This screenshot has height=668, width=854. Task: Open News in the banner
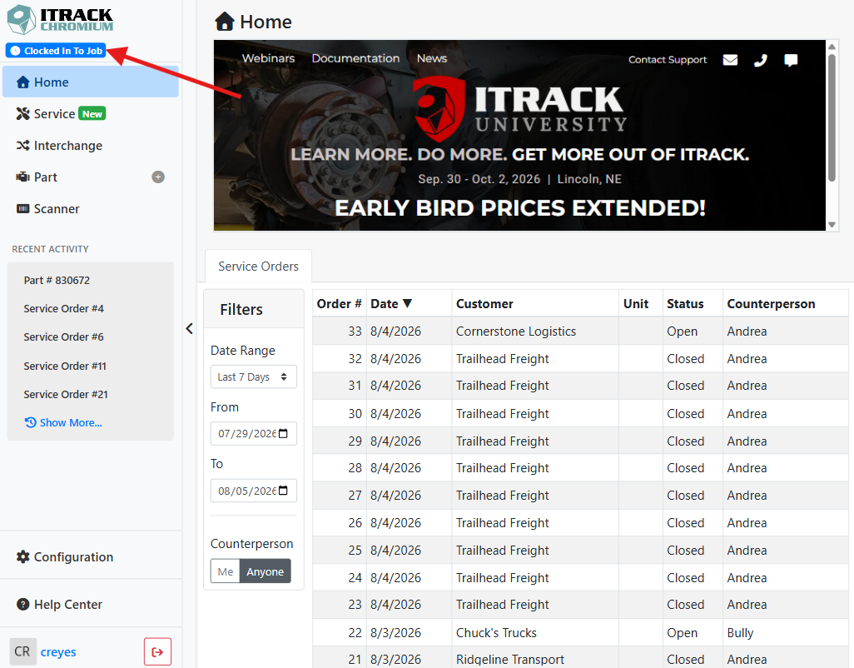432,58
